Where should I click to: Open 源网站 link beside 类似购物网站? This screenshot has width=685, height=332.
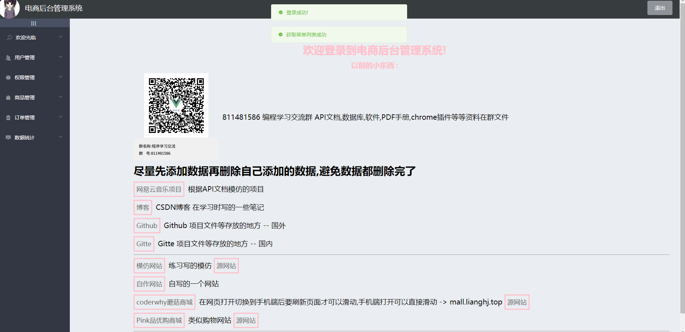(x=246, y=321)
